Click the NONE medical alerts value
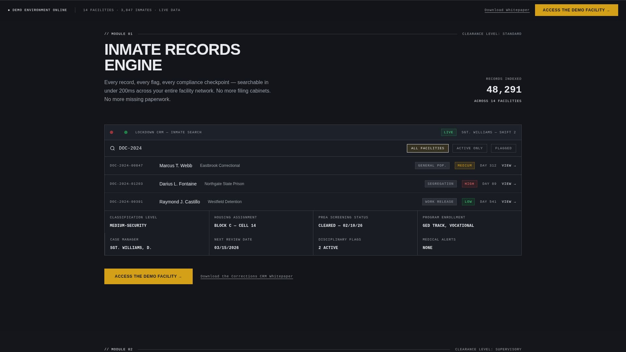The height and width of the screenshot is (352, 626). click(x=427, y=248)
